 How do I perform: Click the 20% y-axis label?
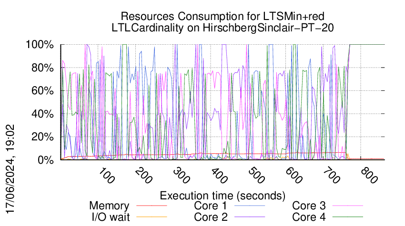(42, 137)
